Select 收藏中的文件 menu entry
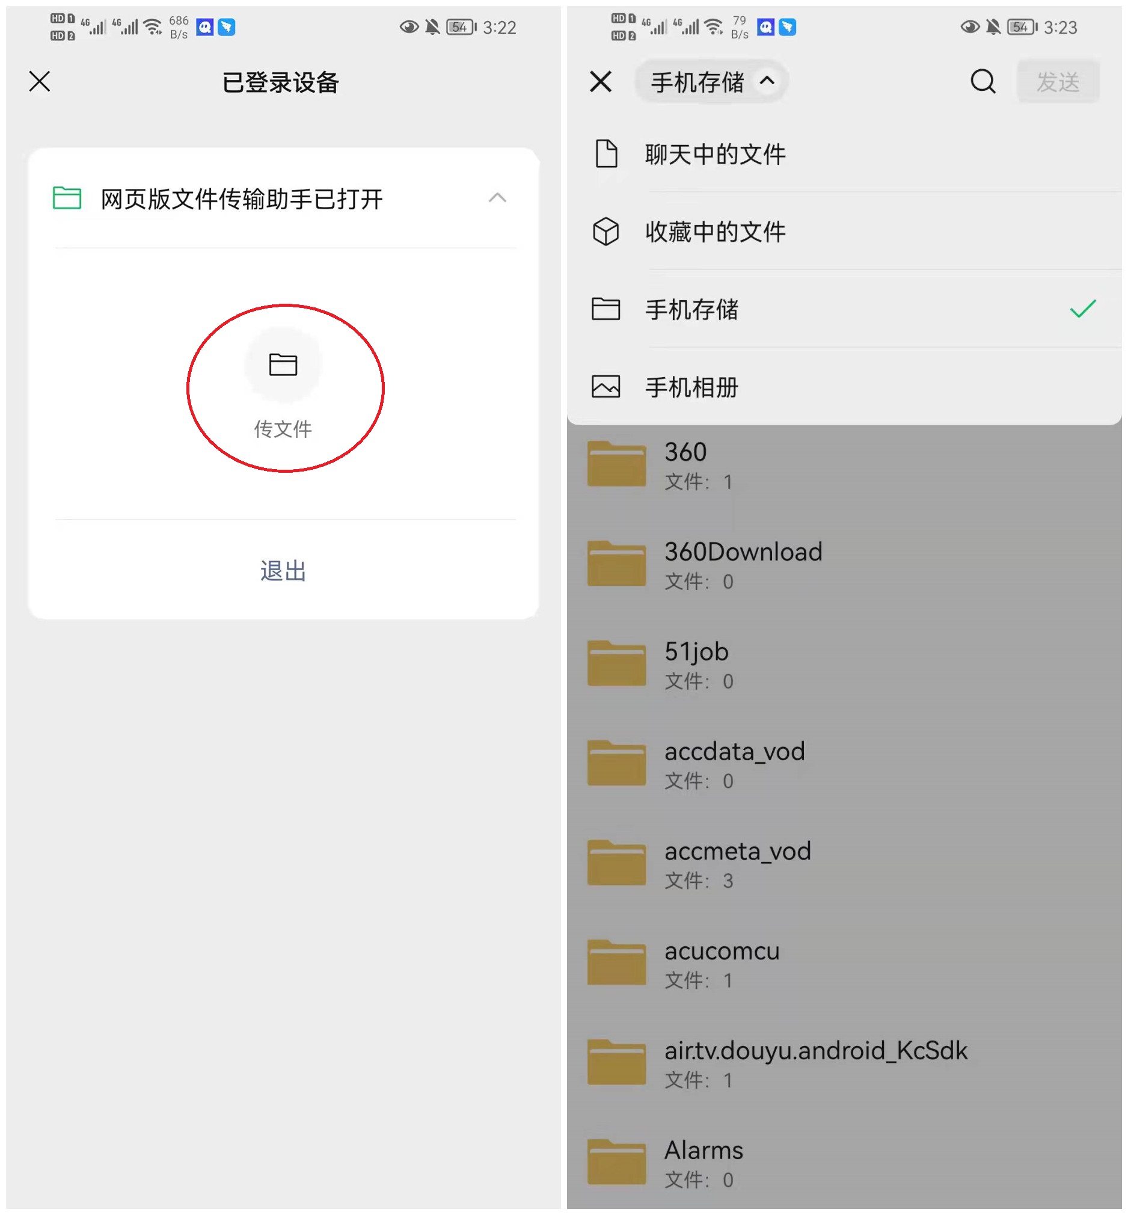The image size is (1128, 1215). 714,232
